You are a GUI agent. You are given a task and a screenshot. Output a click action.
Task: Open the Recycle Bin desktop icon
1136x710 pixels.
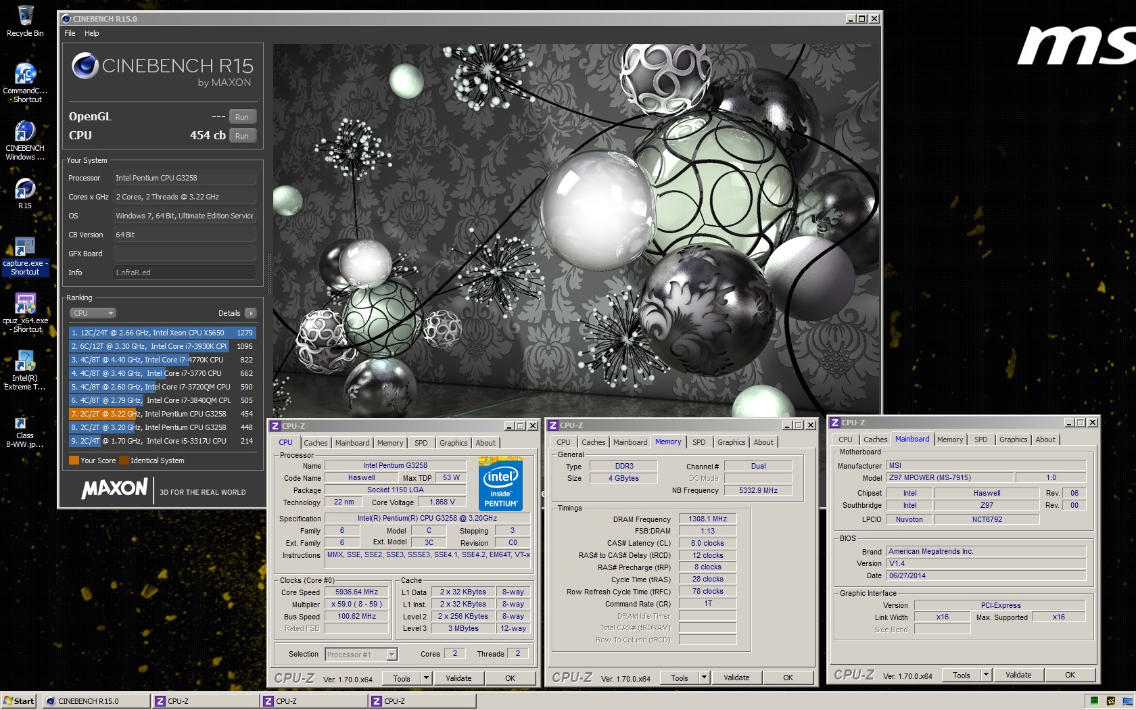tap(25, 21)
